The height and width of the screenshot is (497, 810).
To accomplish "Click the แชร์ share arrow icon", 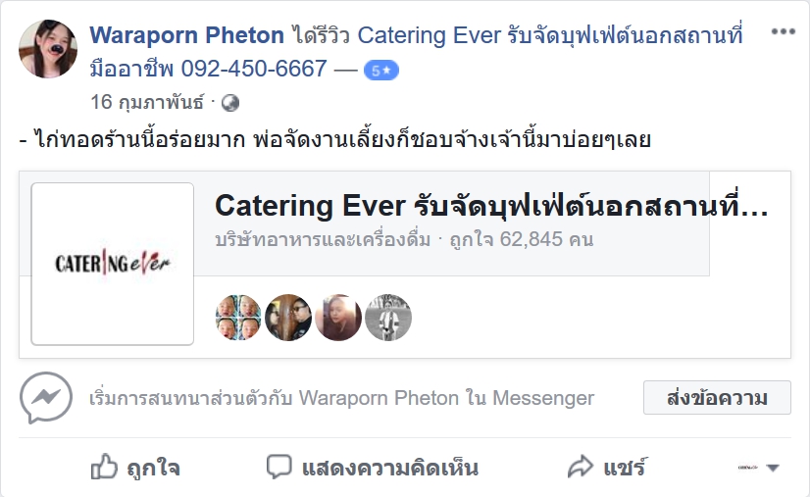I will (x=581, y=467).
